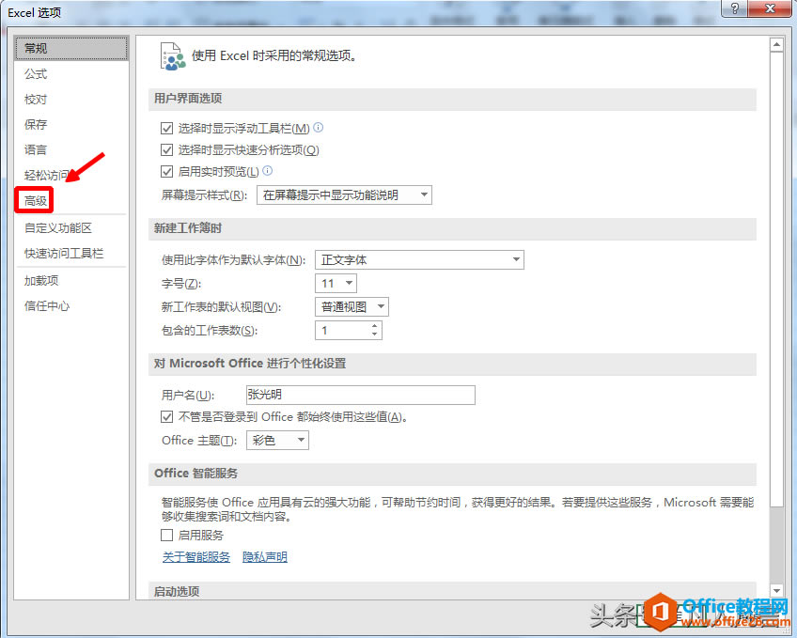
Task: Disable the 启用实时预览 checkbox
Action: click(166, 171)
